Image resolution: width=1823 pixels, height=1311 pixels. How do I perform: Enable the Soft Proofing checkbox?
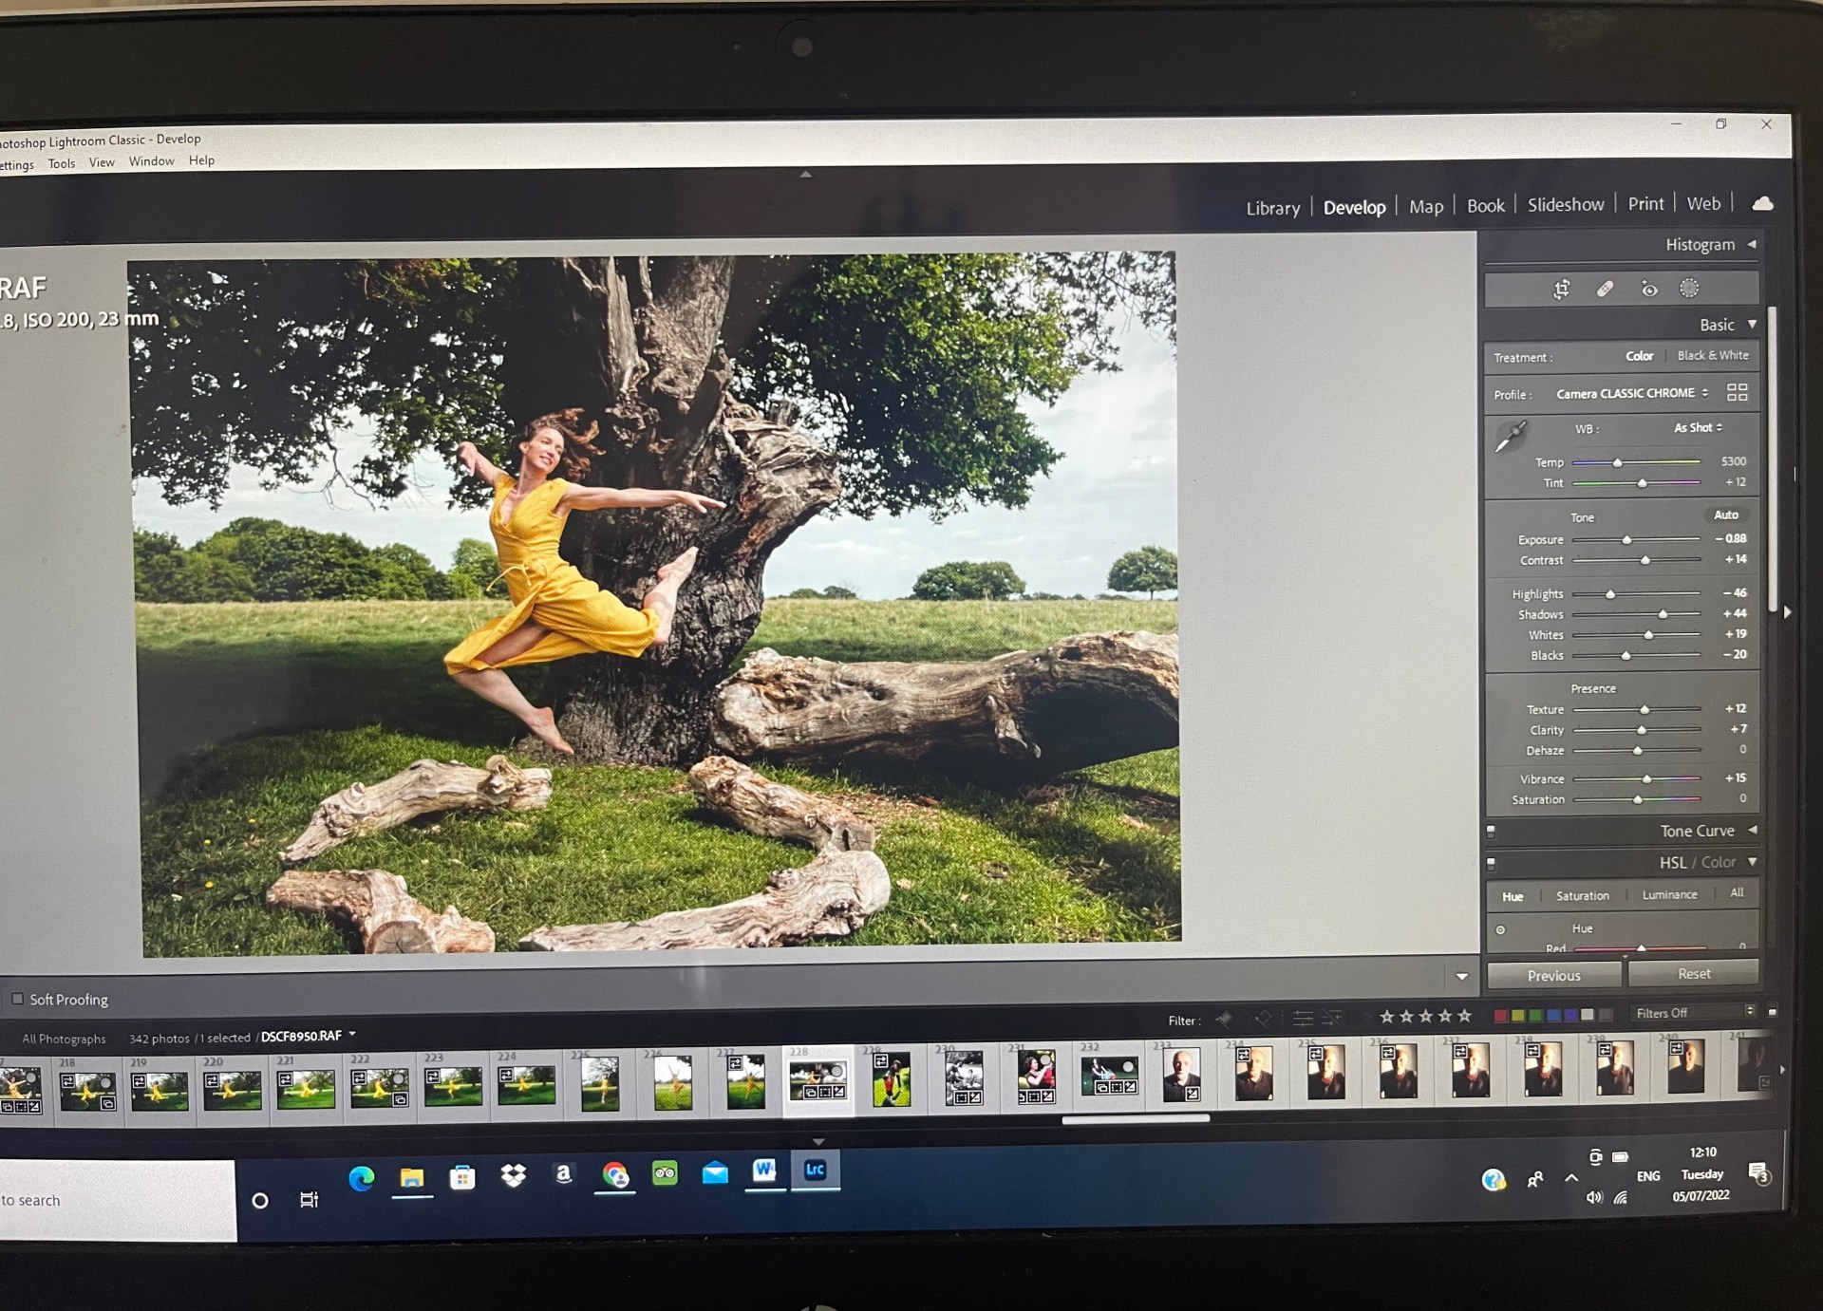(17, 999)
